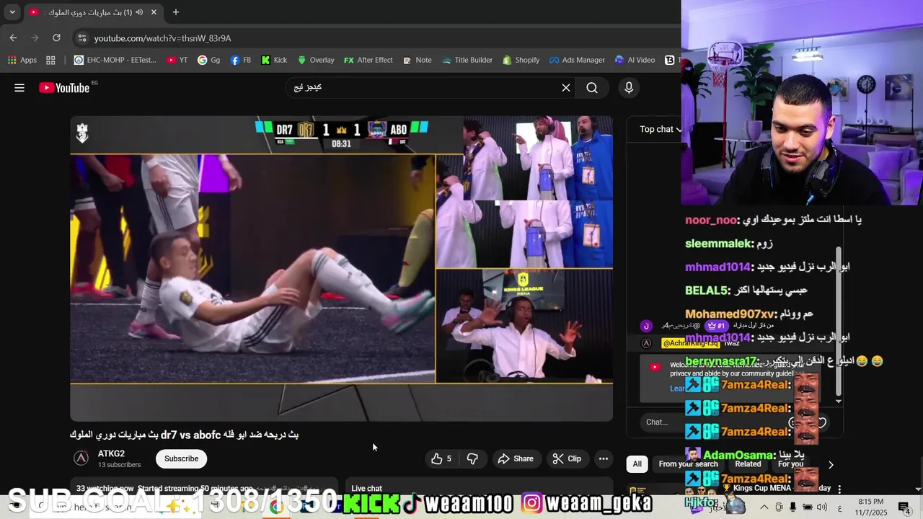Open a new browser tab
923x519 pixels.
176,12
